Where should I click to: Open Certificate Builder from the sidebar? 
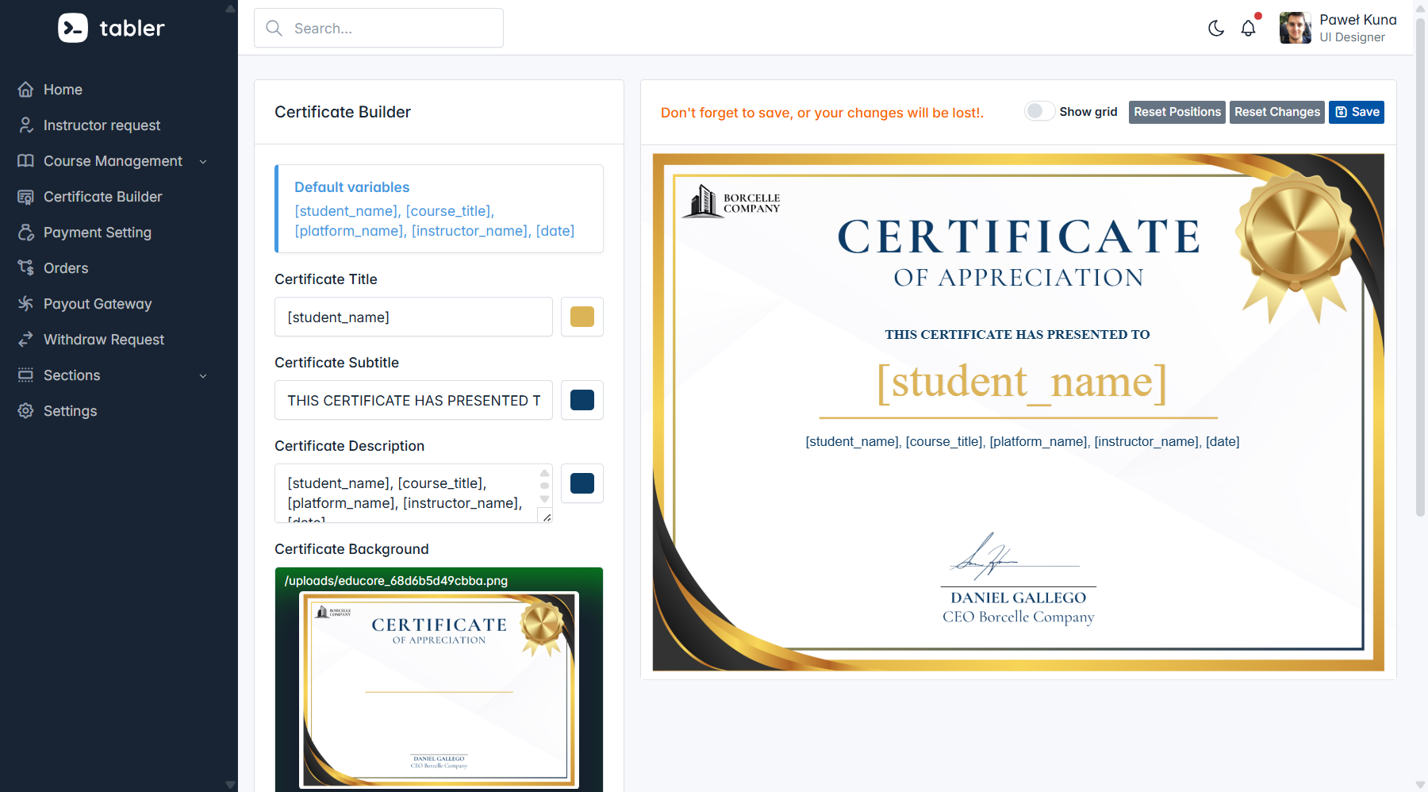102,197
